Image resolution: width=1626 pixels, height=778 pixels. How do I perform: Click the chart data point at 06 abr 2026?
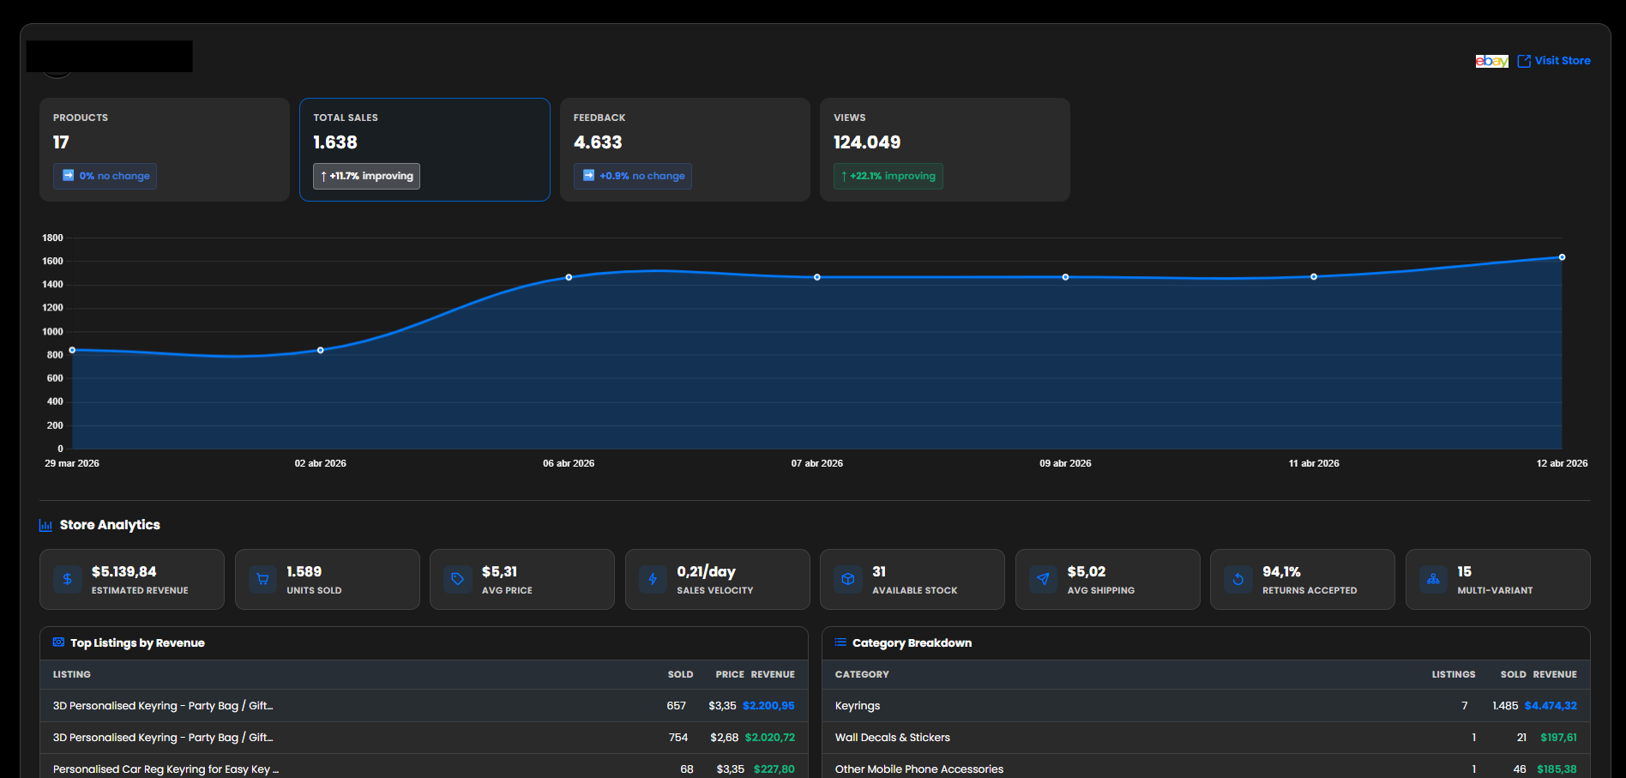pos(569,277)
